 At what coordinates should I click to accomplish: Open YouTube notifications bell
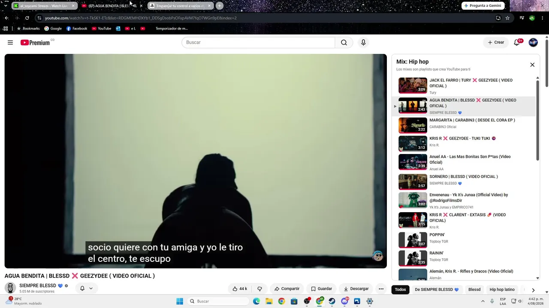tap(517, 42)
